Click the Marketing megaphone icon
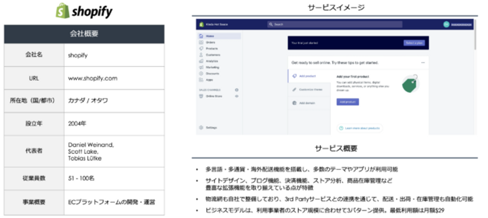 point(201,67)
